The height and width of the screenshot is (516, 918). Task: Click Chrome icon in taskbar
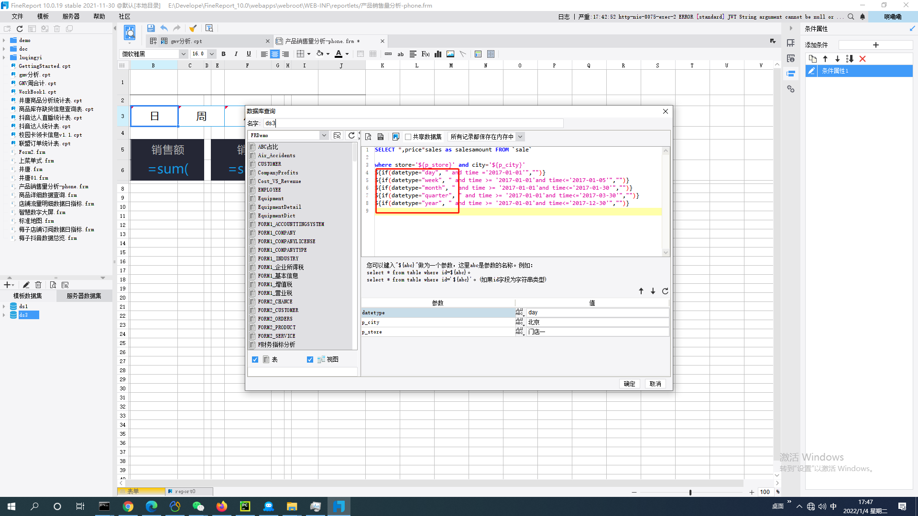pos(128,506)
